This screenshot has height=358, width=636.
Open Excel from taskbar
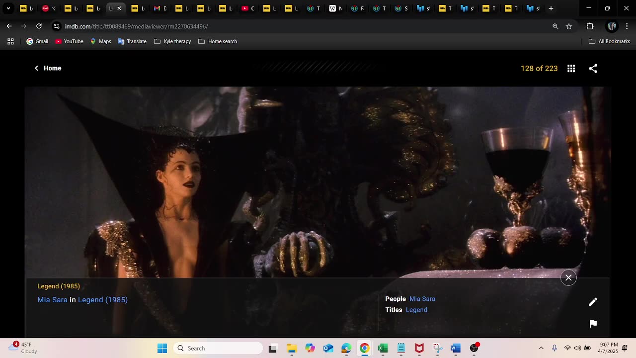(x=383, y=348)
